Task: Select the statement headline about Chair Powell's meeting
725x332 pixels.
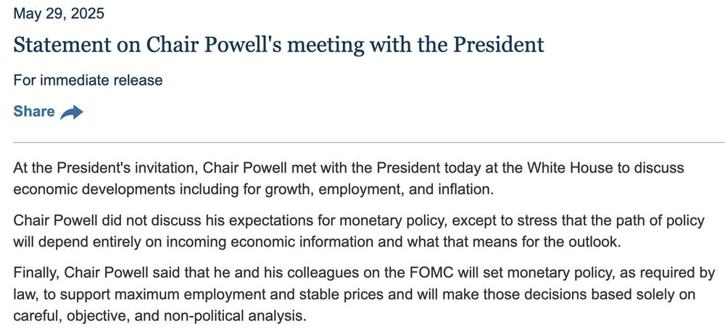Action: [x=279, y=45]
